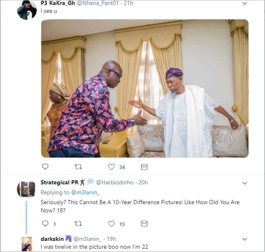Image resolution: width=265 pixels, height=252 pixels.
Task: Open Strategical PR profile name link
Action: tap(60, 182)
